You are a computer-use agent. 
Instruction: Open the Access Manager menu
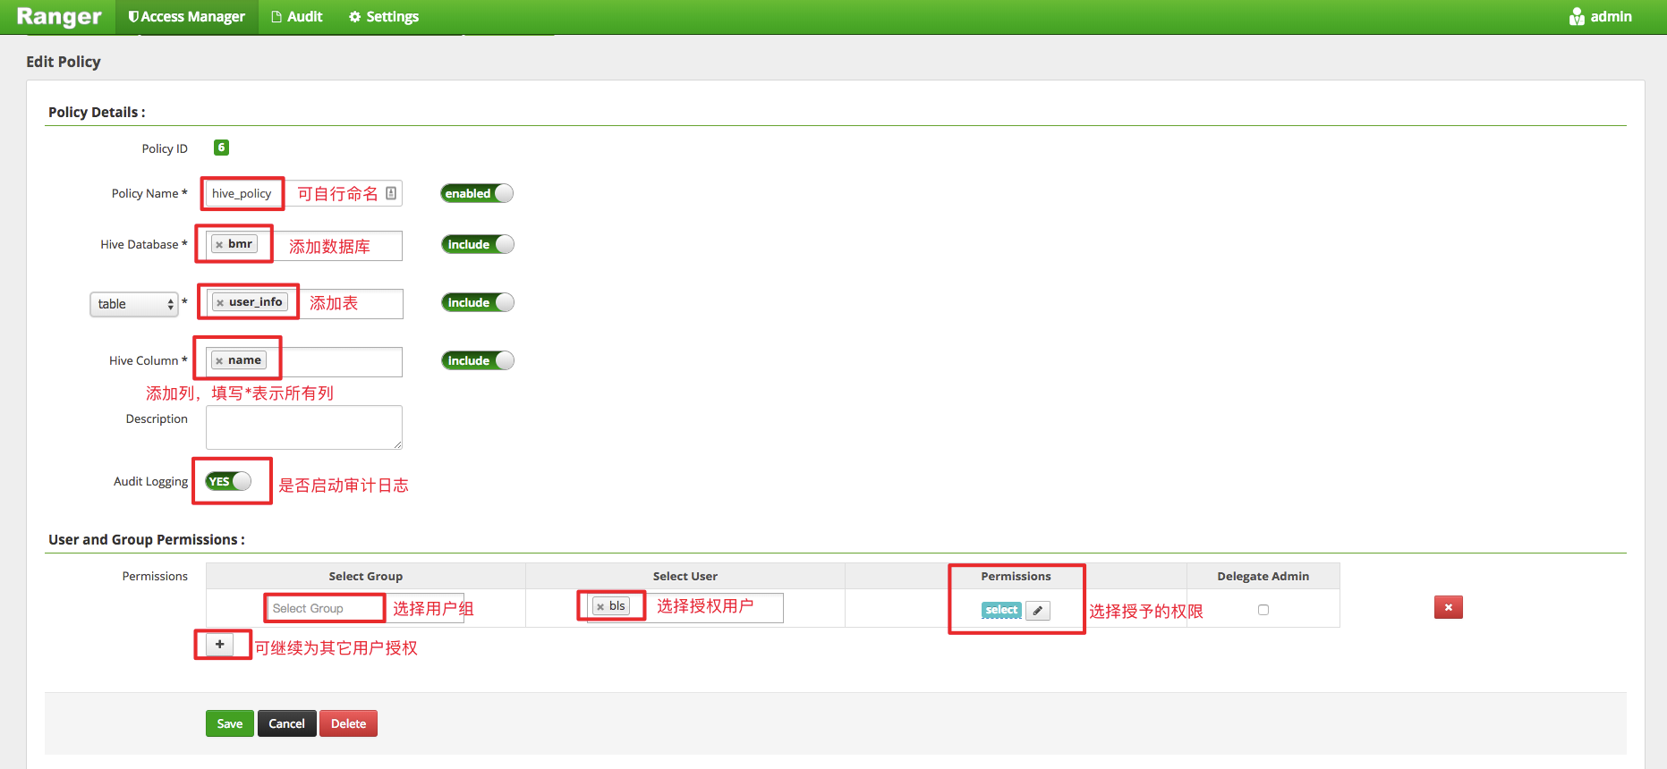tap(187, 17)
